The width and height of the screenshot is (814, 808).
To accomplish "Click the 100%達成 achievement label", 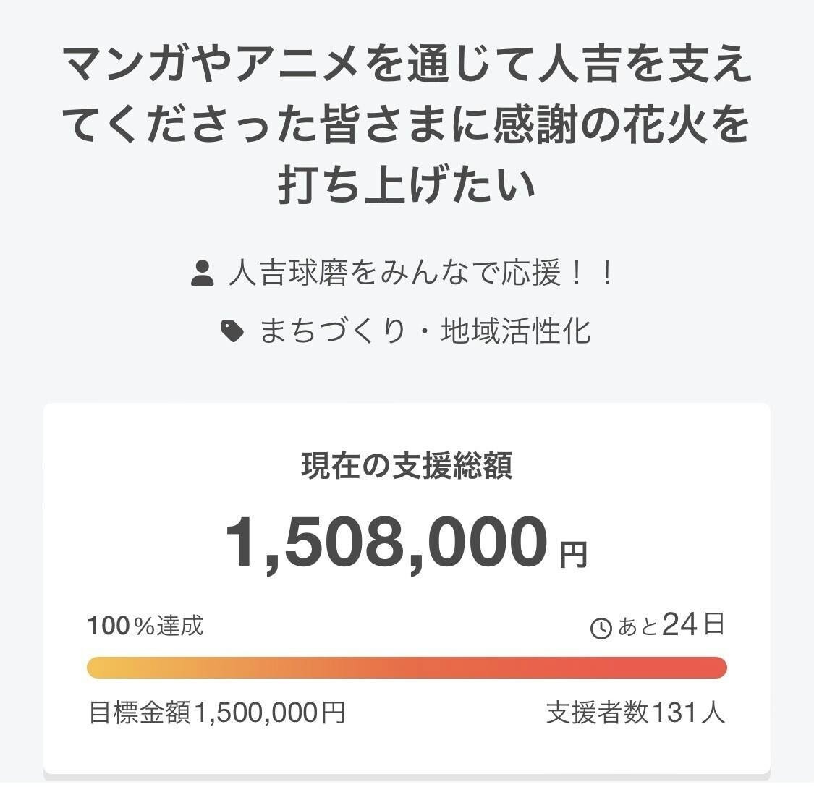I will click(145, 626).
